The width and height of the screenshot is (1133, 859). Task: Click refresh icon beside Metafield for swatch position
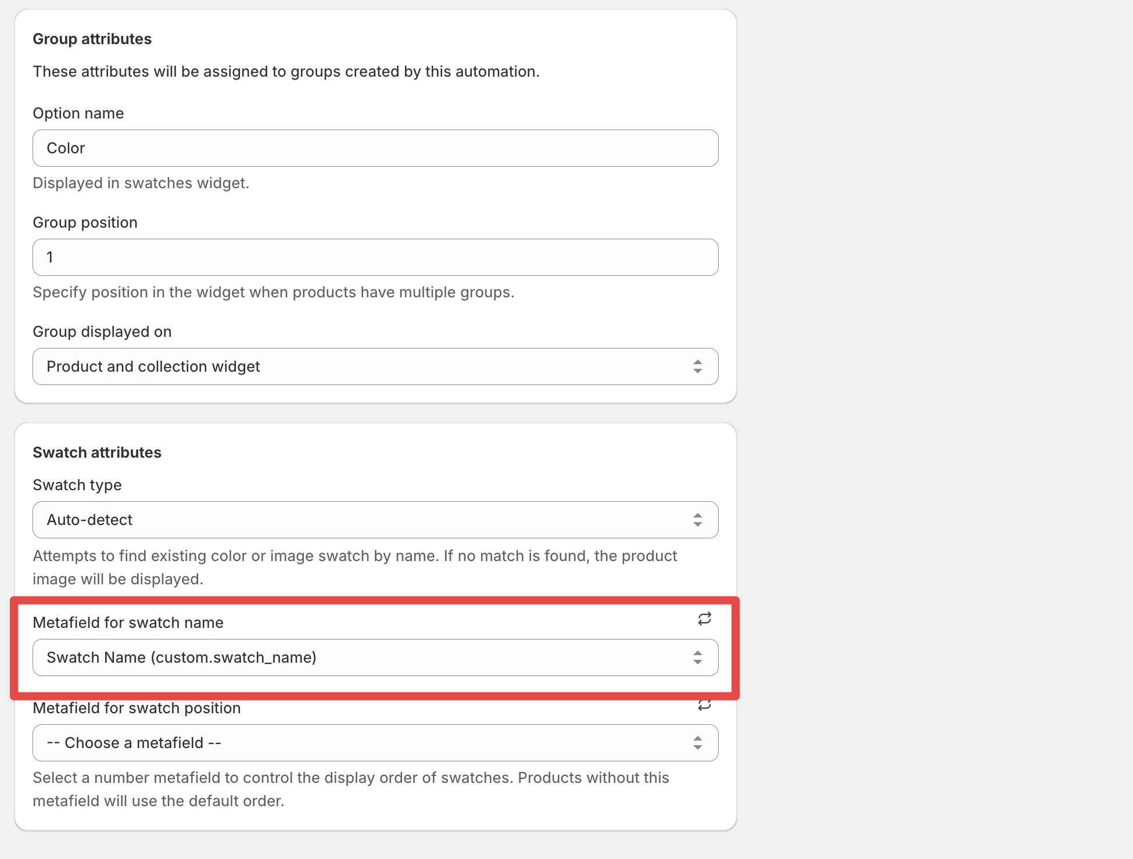click(704, 706)
